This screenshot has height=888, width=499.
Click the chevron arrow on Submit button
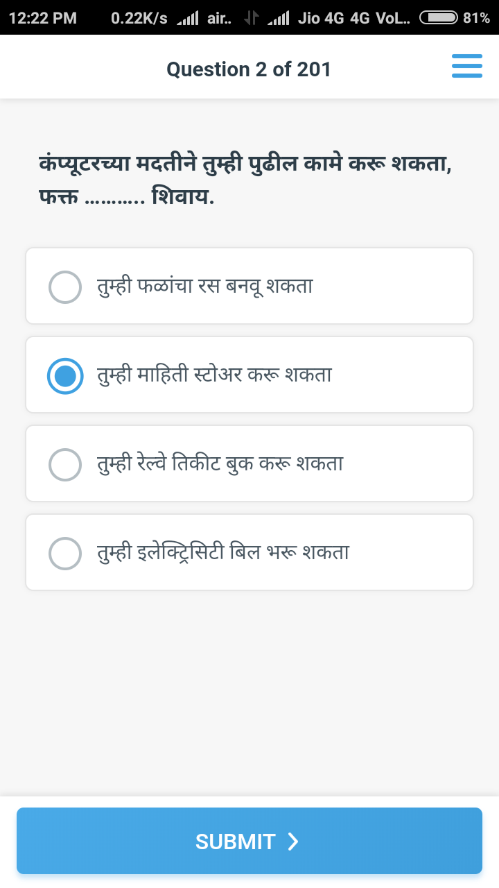[293, 842]
